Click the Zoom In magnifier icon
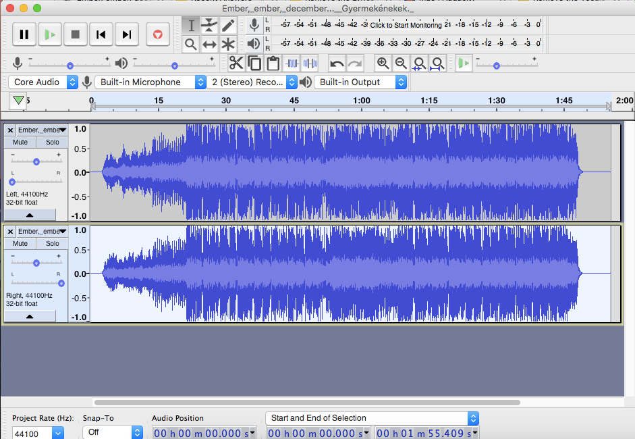Screen dimensions: 635x439 (x=383, y=63)
